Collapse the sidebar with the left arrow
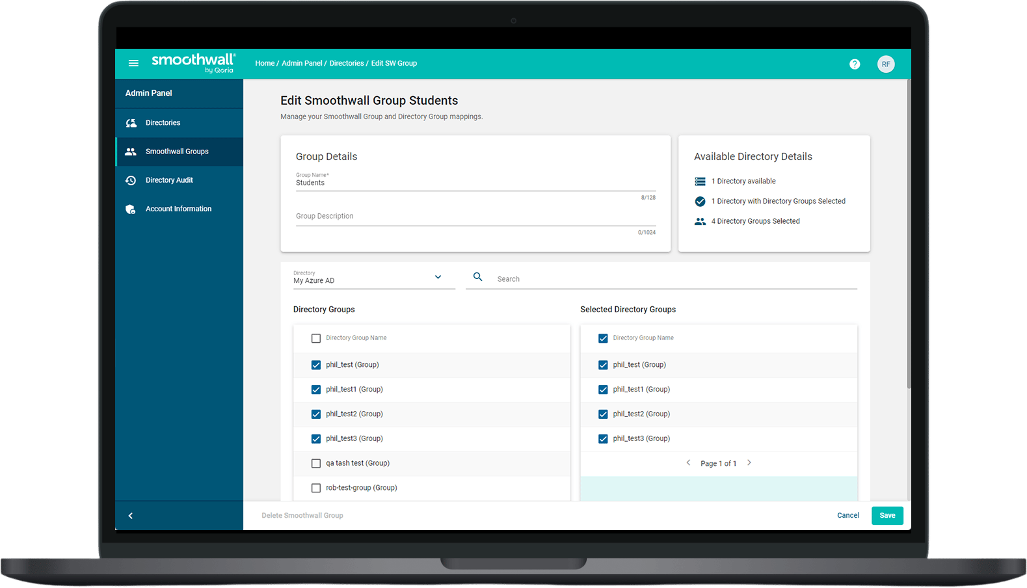Viewport: 1027px width, 588px height. (131, 516)
